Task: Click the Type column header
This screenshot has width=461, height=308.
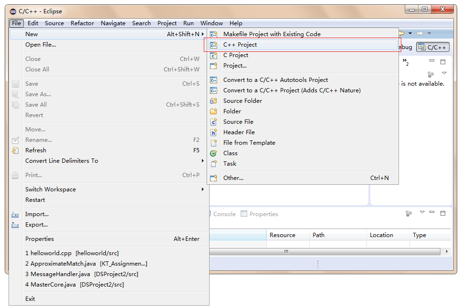Action: coord(430,235)
